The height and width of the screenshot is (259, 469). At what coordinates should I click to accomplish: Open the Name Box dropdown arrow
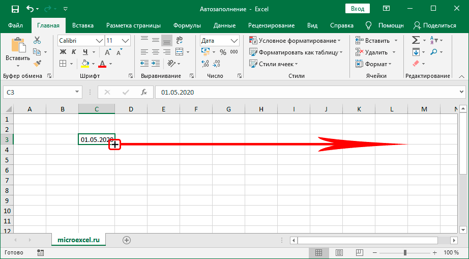click(x=77, y=92)
